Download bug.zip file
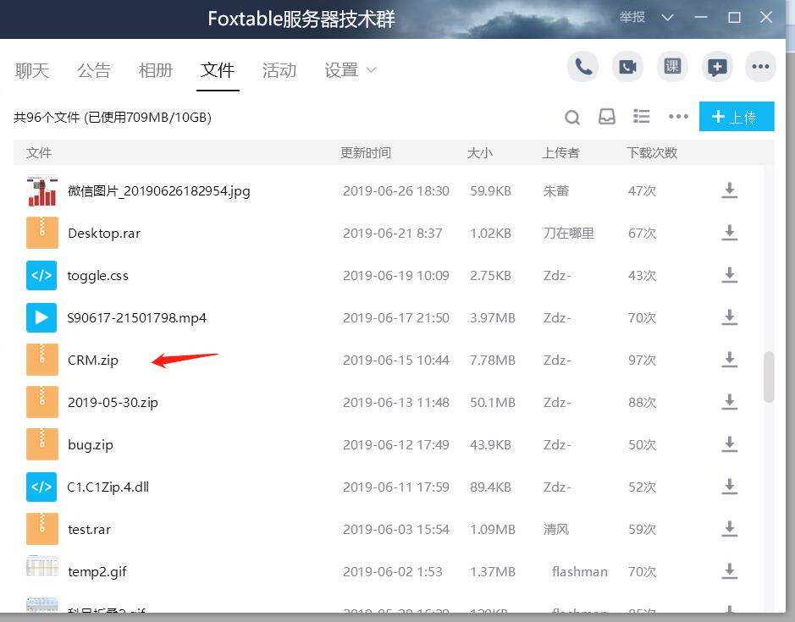The image size is (795, 622). 729,444
